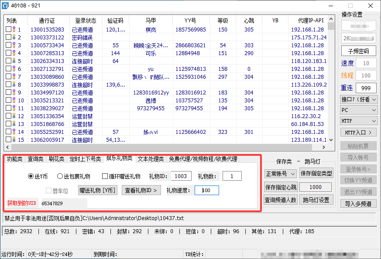
Task: Switch to the 查询类 tab
Action: (x=35, y=159)
